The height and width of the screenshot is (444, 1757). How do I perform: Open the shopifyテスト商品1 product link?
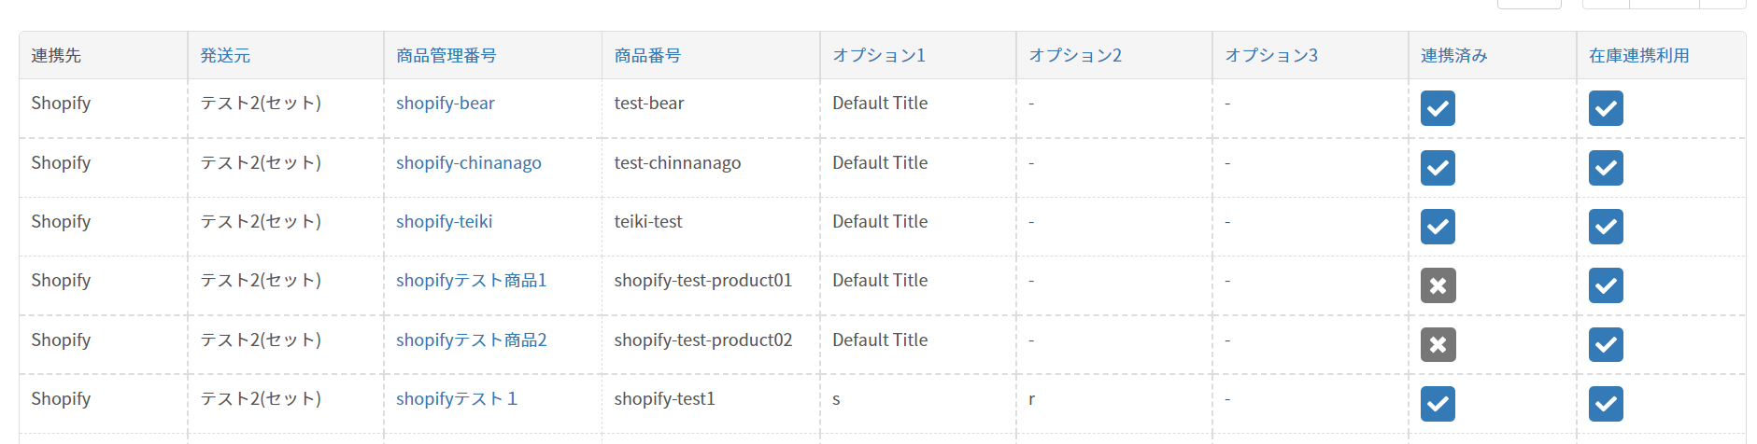472,281
